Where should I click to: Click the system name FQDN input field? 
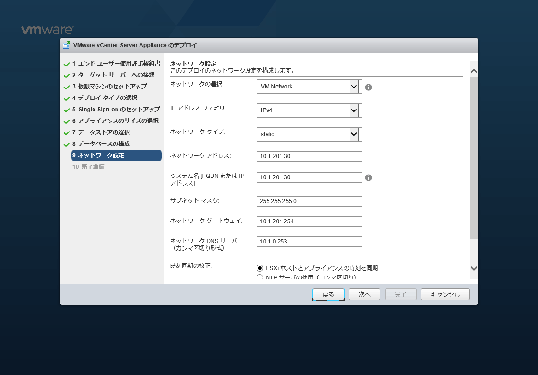click(x=309, y=177)
